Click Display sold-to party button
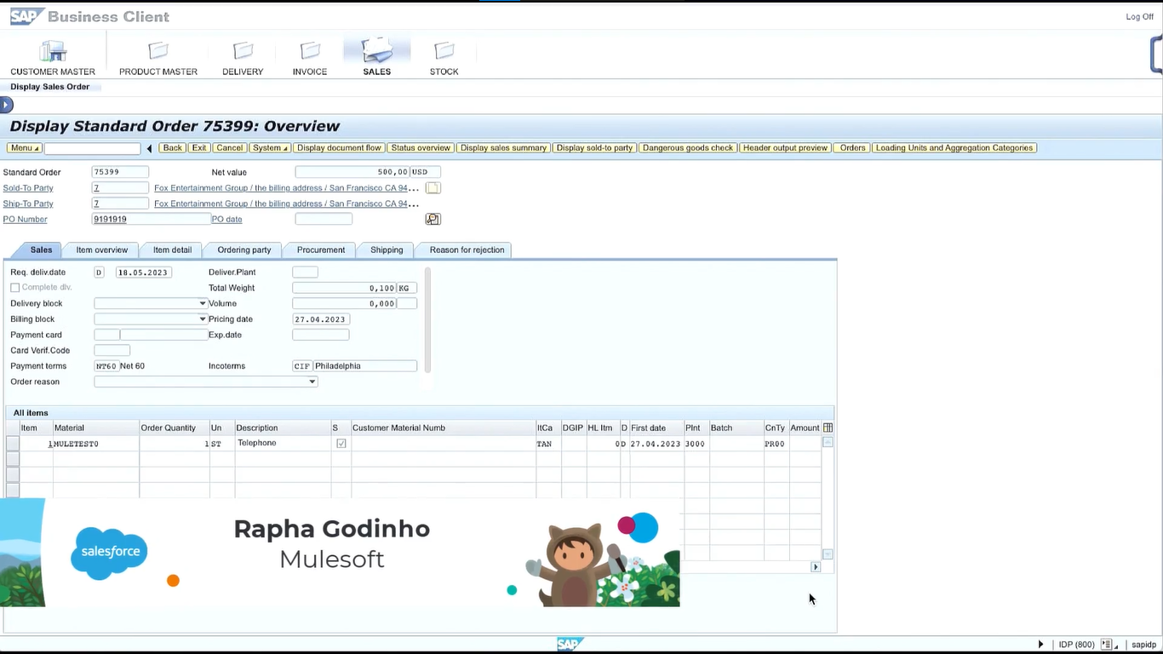 (x=594, y=148)
